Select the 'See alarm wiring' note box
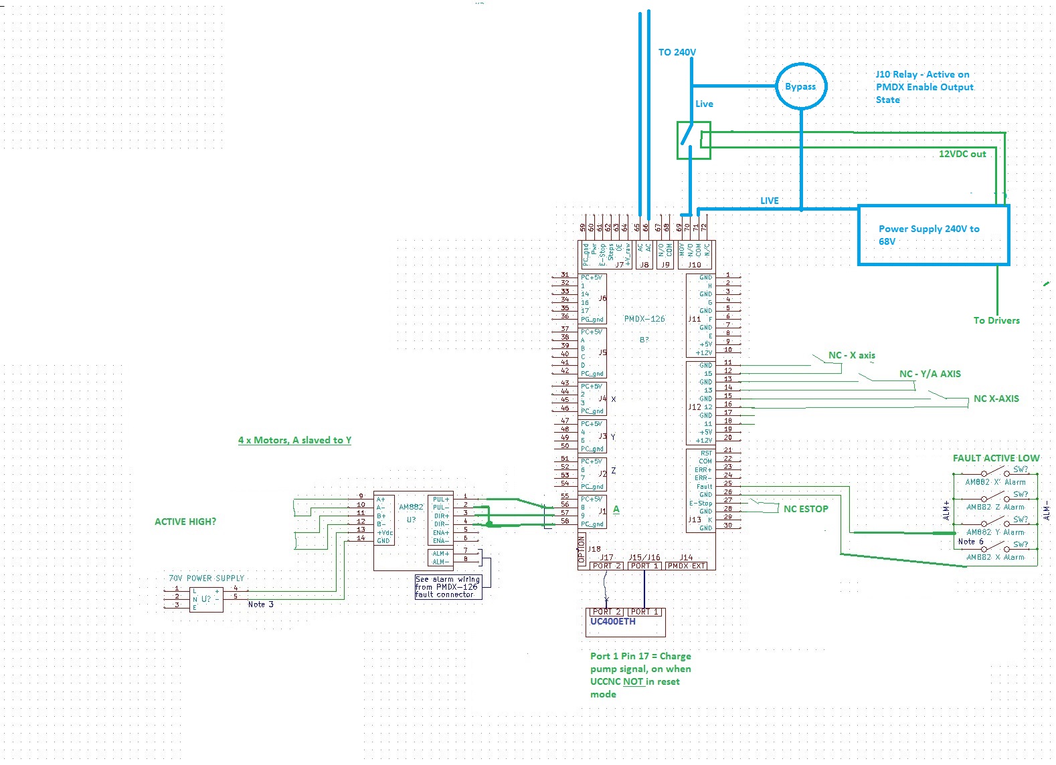The width and height of the screenshot is (1056, 765). 448,587
